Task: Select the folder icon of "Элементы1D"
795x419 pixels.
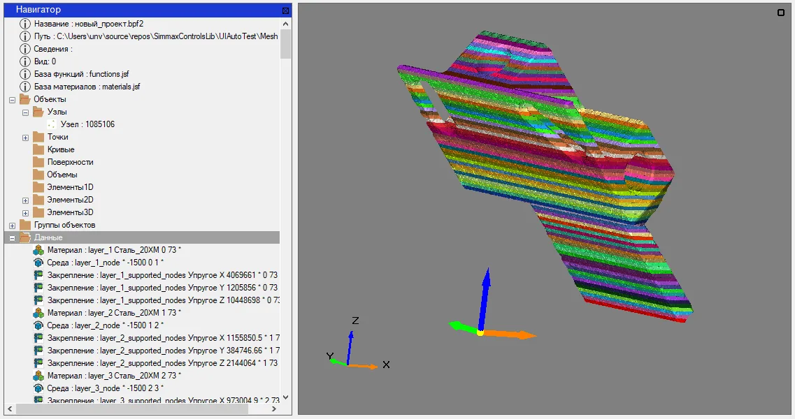Action: pos(38,187)
